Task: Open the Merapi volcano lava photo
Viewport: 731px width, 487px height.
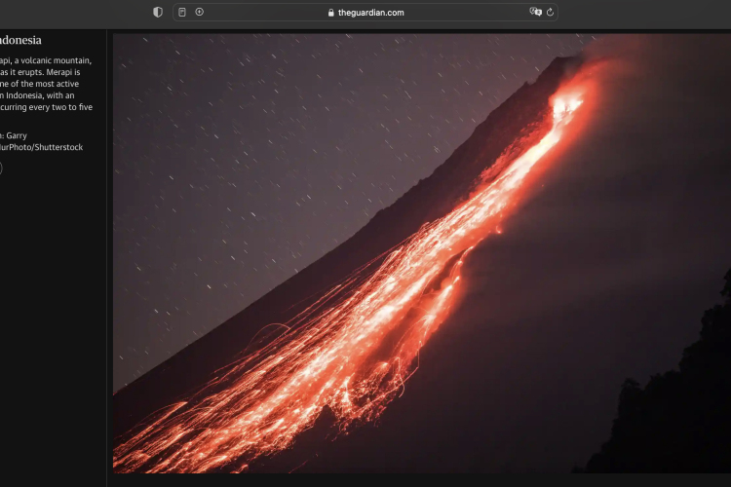Action: click(422, 253)
